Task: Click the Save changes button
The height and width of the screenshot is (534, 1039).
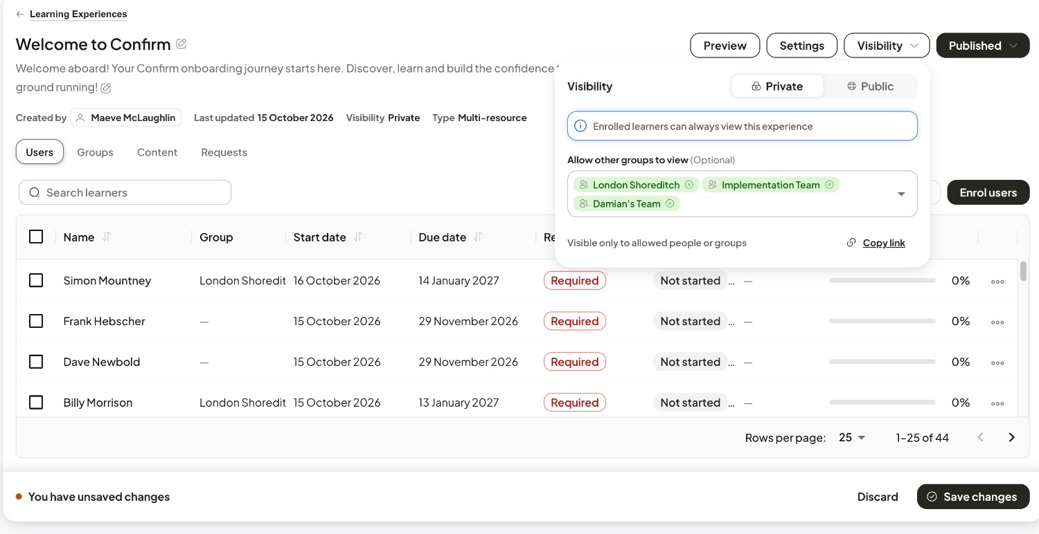Action: click(x=973, y=497)
